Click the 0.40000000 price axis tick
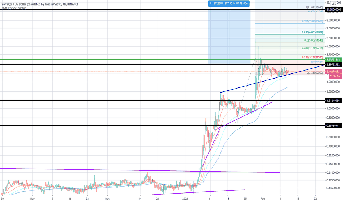 click(333, 146)
